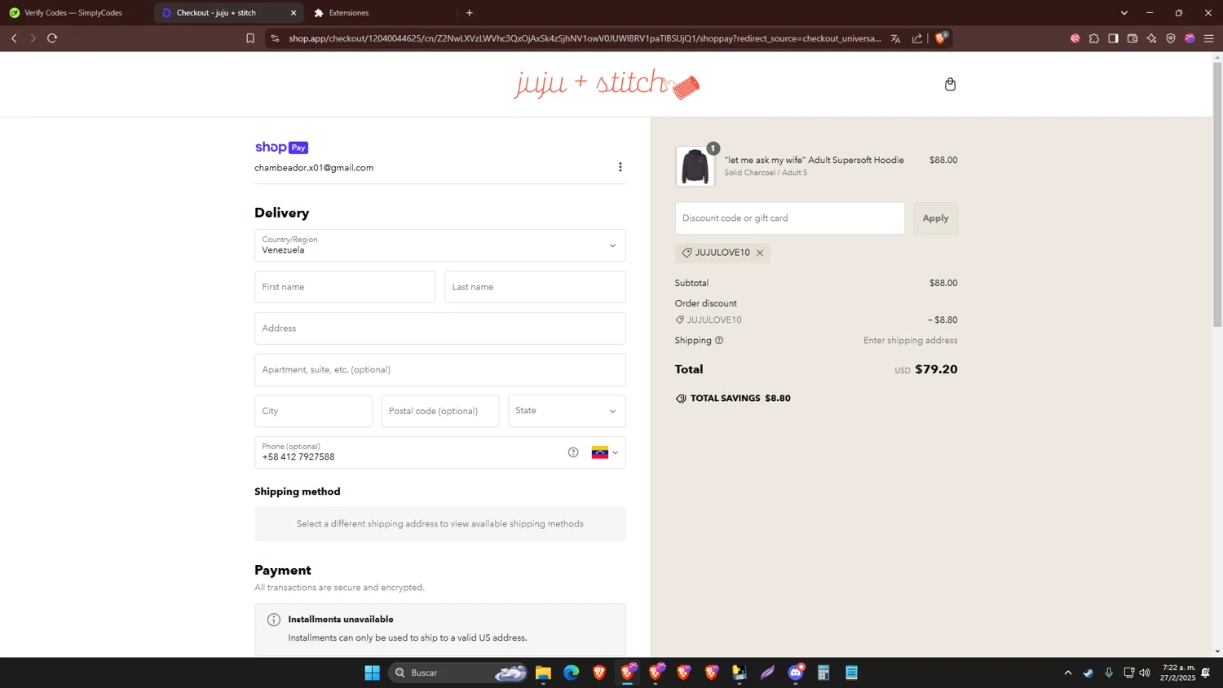Image resolution: width=1223 pixels, height=688 pixels.
Task: Click the Address field
Action: click(440, 329)
